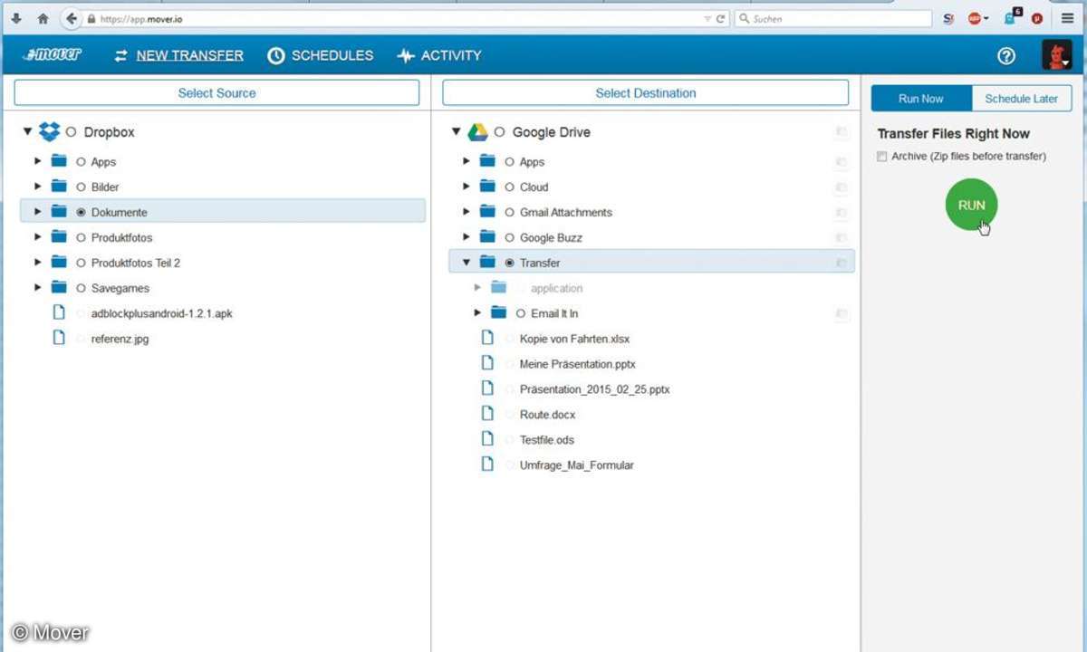Image resolution: width=1087 pixels, height=652 pixels.
Task: Select the Präsentation_2015_02_25.pptx file name
Action: (x=595, y=389)
